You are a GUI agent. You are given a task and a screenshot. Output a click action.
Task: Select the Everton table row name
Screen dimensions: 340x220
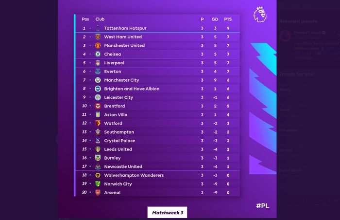pyautogui.click(x=113, y=72)
